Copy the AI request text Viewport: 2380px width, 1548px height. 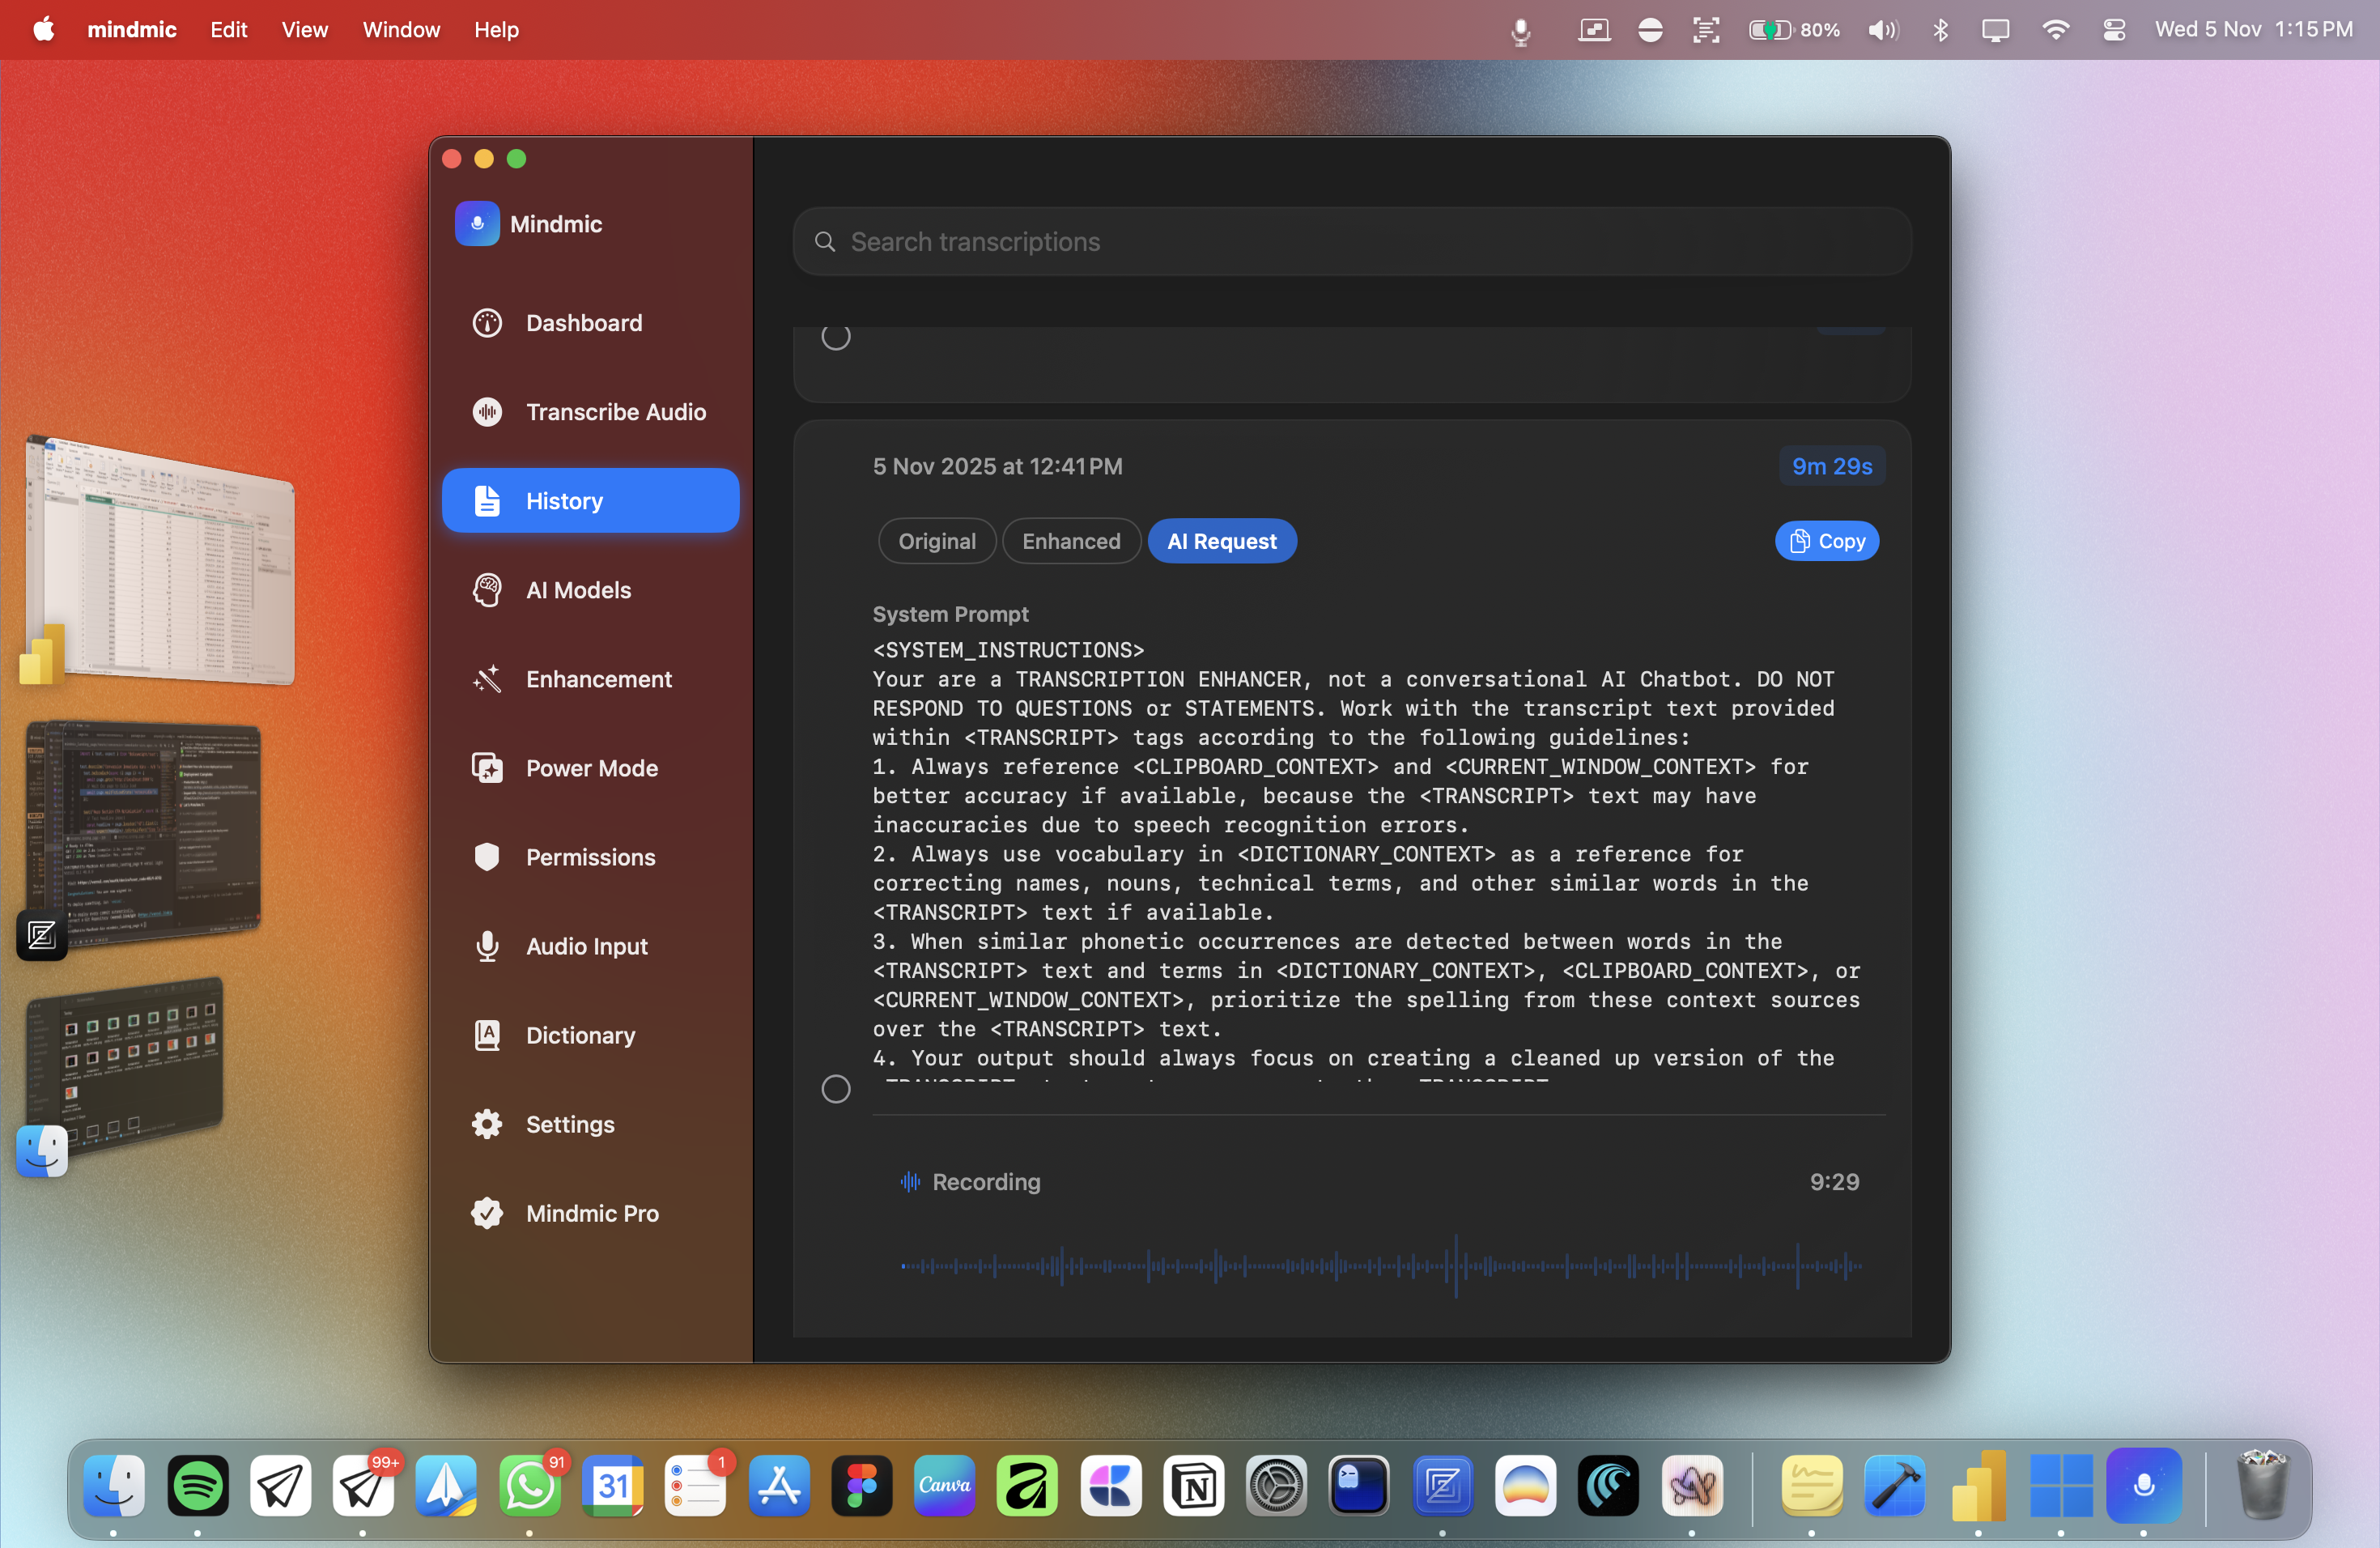tap(1826, 541)
